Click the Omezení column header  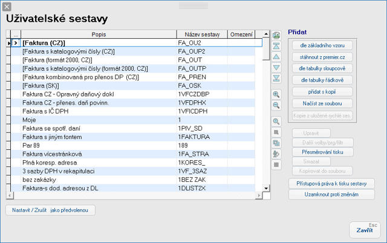tap(241, 34)
